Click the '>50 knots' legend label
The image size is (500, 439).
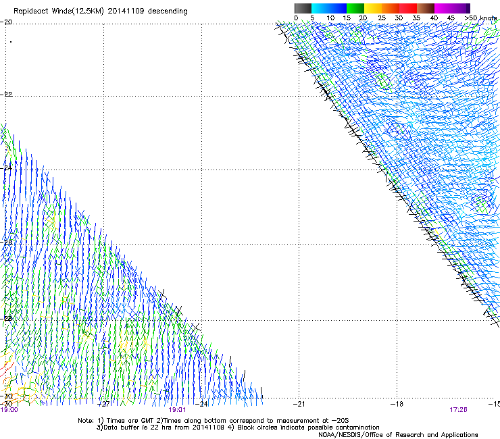pyautogui.click(x=480, y=18)
